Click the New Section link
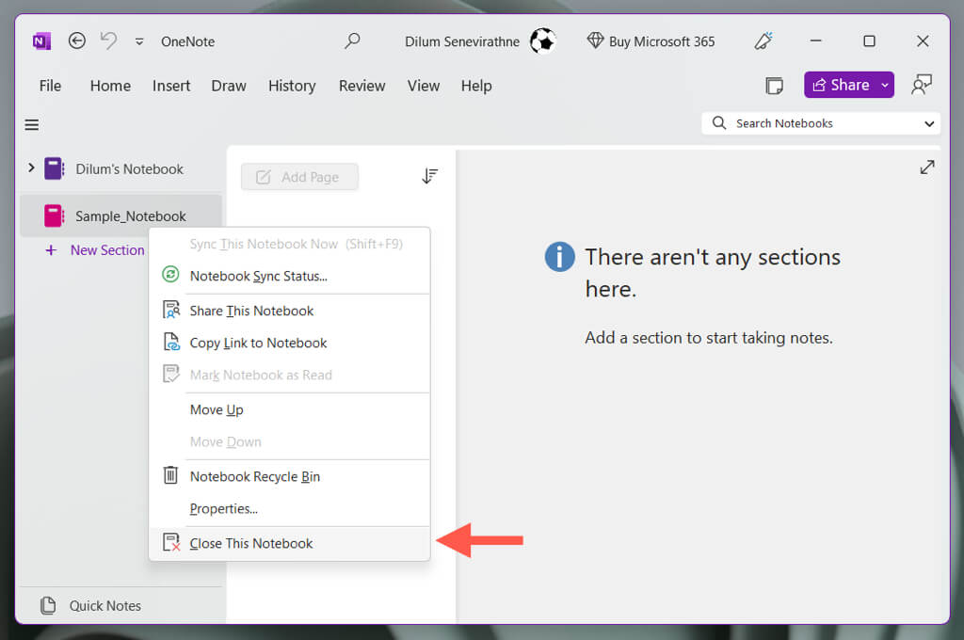Viewport: 964px width, 640px height. tap(106, 250)
